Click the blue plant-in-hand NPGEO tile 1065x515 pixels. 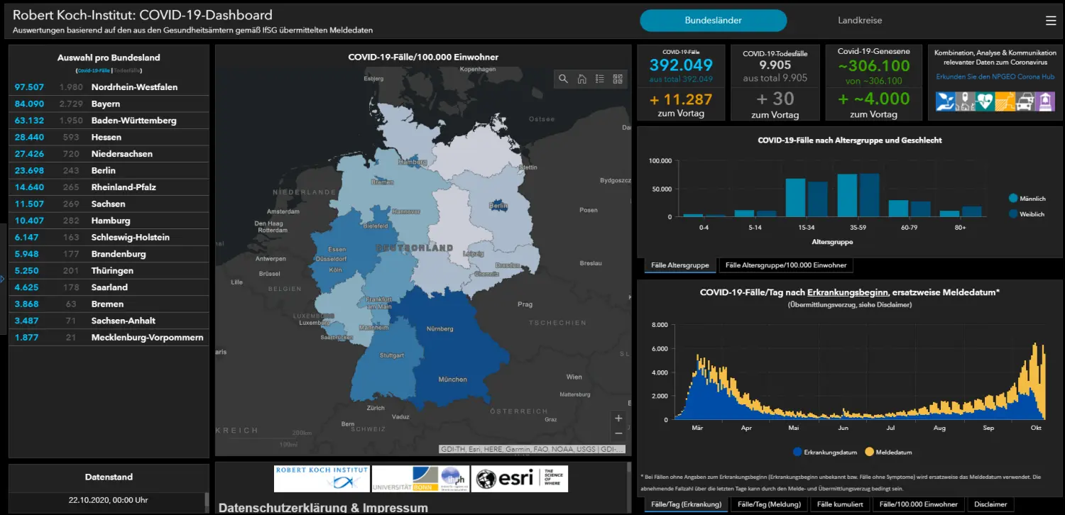[x=945, y=101]
